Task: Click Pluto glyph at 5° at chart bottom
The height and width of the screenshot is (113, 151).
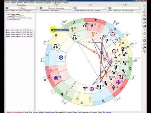Action: click(x=85, y=89)
